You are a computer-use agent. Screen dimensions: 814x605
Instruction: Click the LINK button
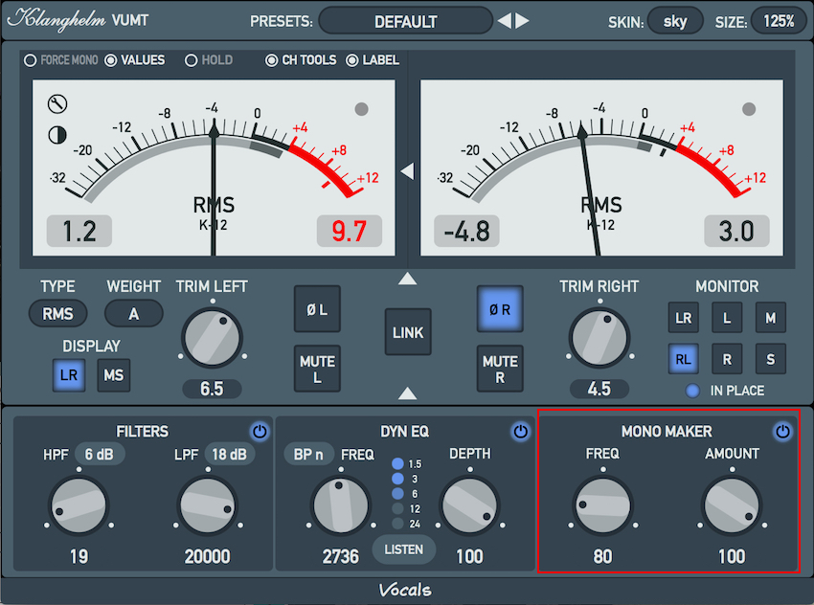408,332
